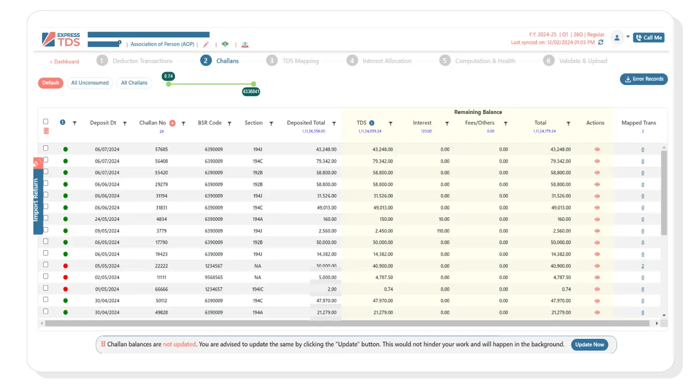
Task: Open the Deposited Total column filter
Action: click(334, 124)
